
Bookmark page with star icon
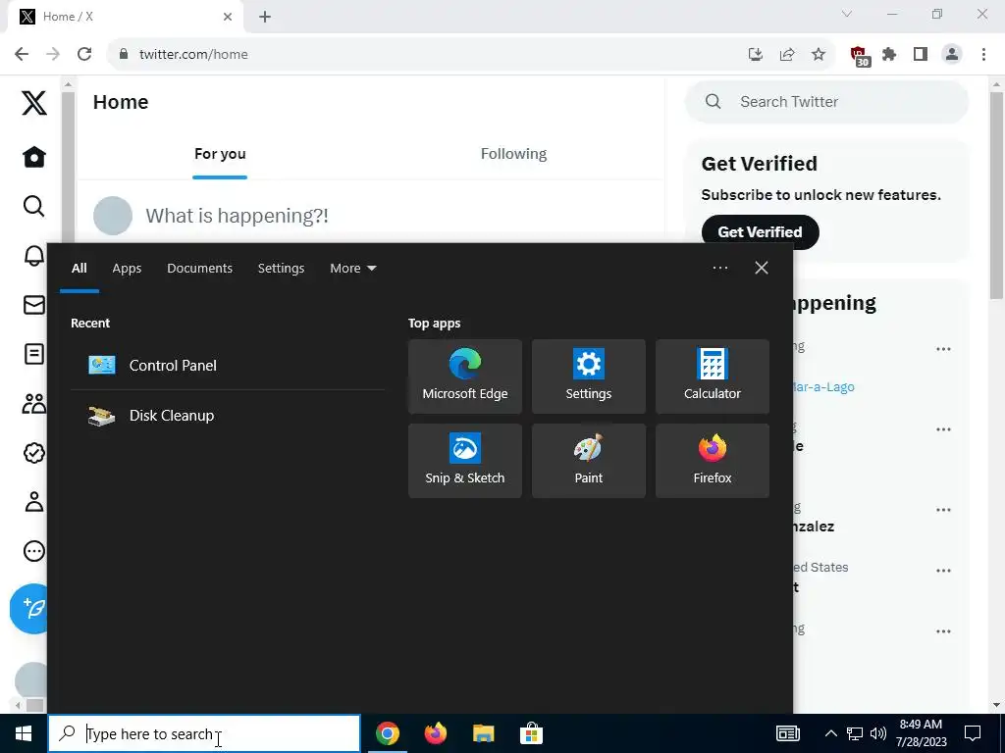pos(819,55)
